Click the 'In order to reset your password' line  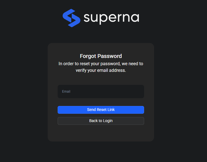pyautogui.click(x=101, y=64)
